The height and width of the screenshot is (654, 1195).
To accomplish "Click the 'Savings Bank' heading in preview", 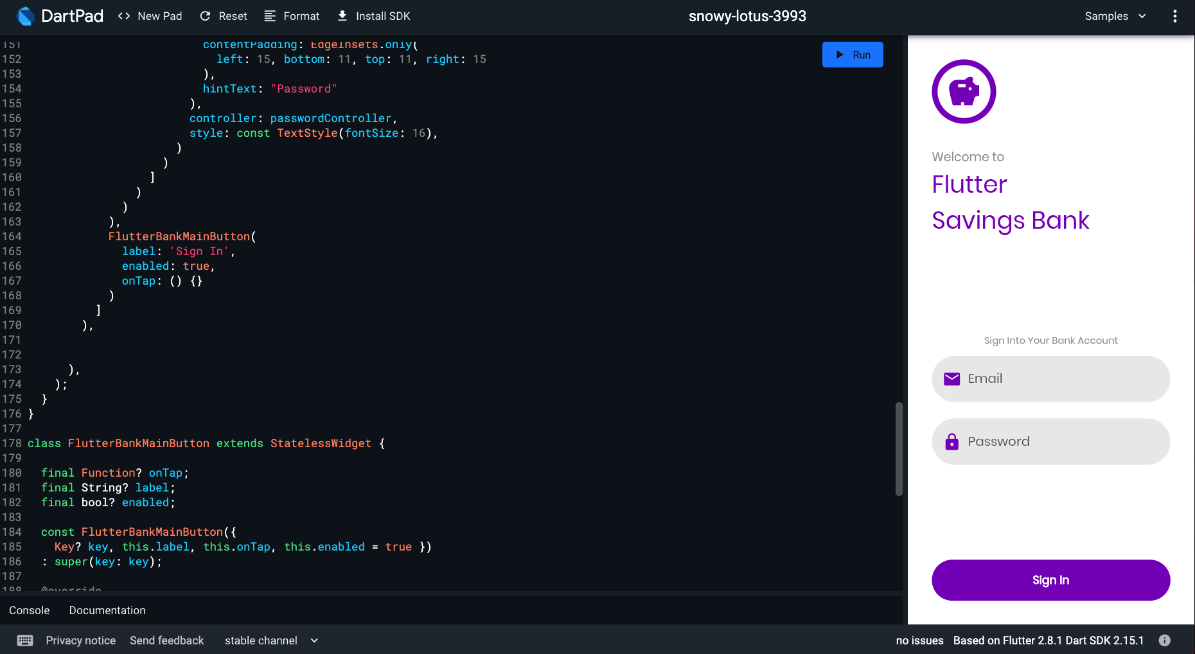I will (x=1011, y=220).
